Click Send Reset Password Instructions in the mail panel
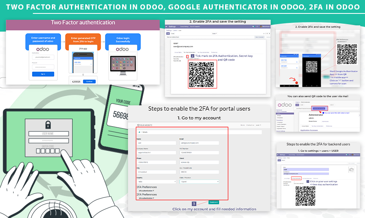365x218 pixels. pos(304,108)
